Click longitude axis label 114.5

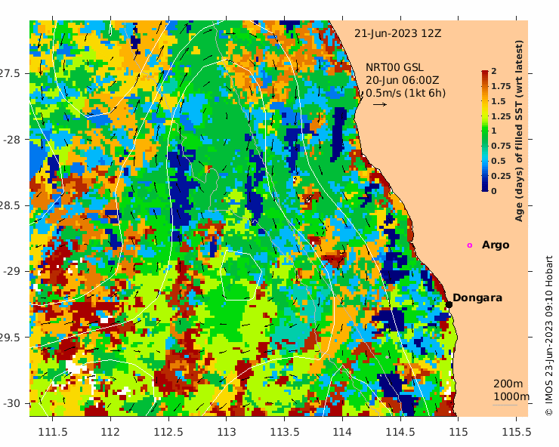[x=400, y=432]
